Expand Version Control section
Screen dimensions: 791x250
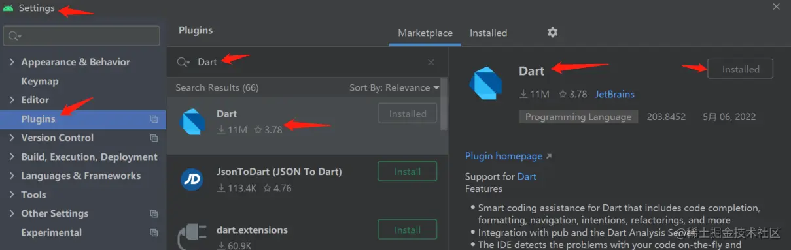pos(12,138)
